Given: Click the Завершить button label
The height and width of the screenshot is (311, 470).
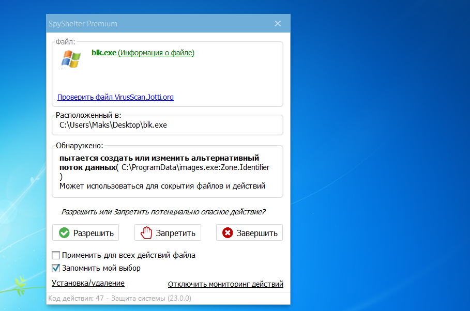Looking at the screenshot, I should [x=257, y=233].
